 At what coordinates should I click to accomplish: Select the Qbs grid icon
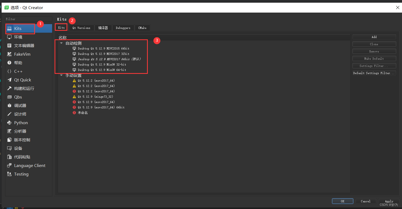pos(10,97)
